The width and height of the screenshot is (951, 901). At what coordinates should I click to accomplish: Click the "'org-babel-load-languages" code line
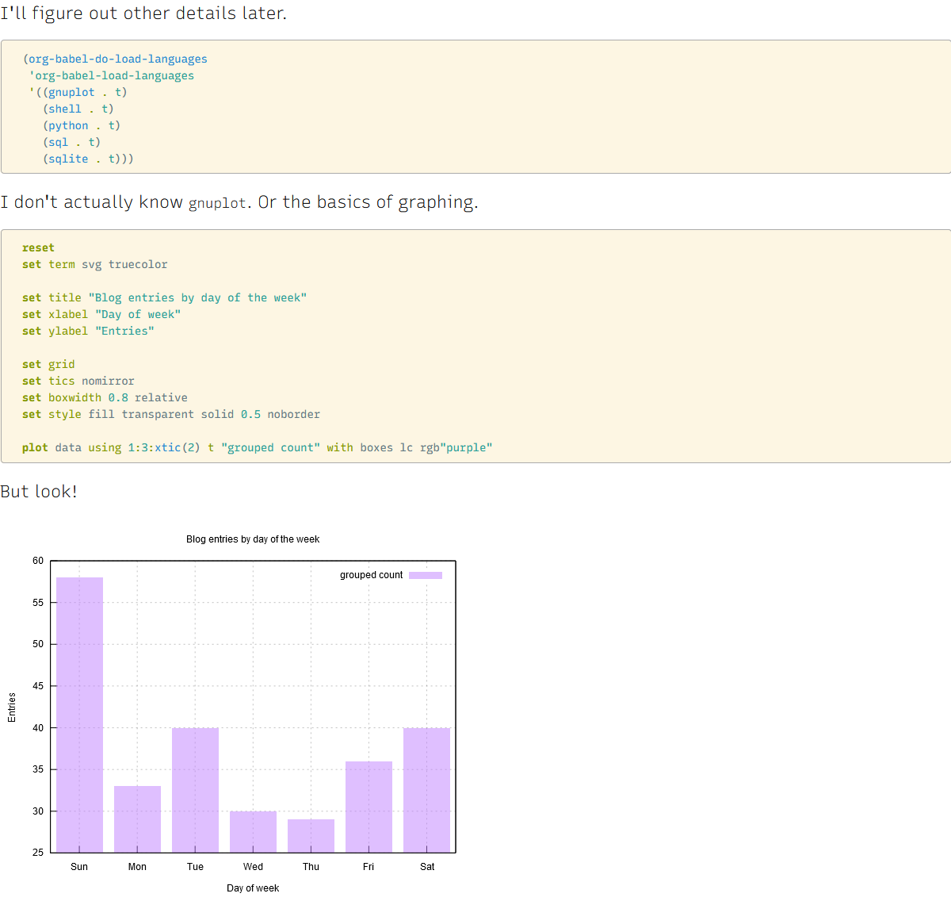111,75
